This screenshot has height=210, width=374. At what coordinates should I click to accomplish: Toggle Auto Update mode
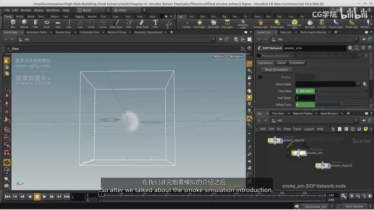(x=354, y=206)
